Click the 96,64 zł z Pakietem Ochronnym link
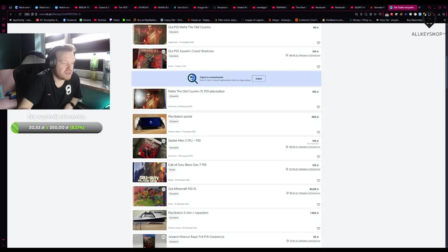The height and width of the screenshot is (252, 448). [x=304, y=193]
